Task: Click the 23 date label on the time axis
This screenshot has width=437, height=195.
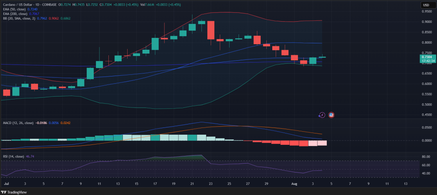Action: (211, 184)
